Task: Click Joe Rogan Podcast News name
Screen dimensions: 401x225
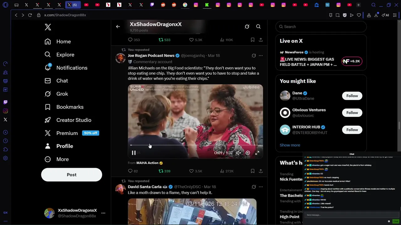Action: click(151, 56)
